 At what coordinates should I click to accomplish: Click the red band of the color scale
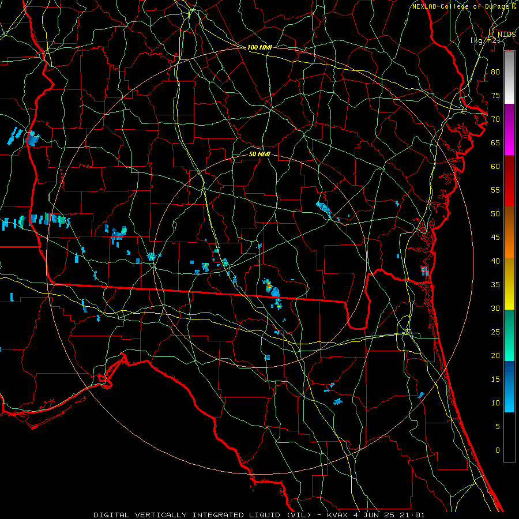509,181
